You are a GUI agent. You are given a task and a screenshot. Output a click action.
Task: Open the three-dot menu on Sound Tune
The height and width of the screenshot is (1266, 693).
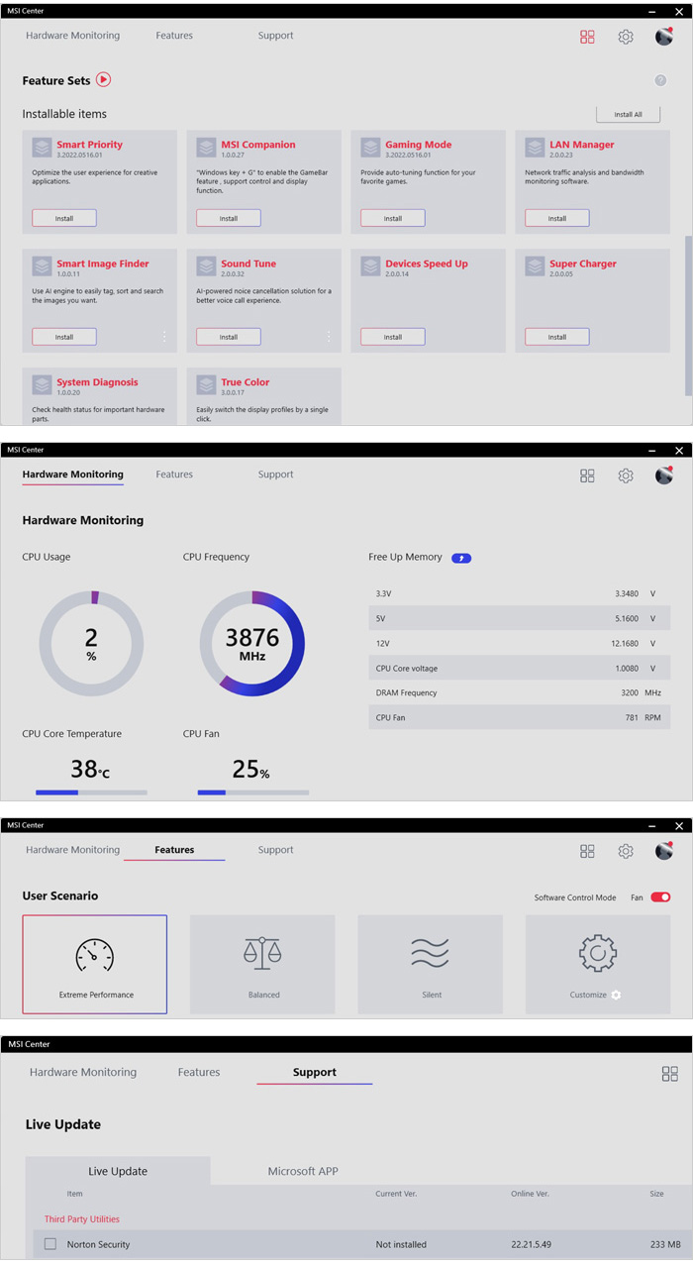328,337
